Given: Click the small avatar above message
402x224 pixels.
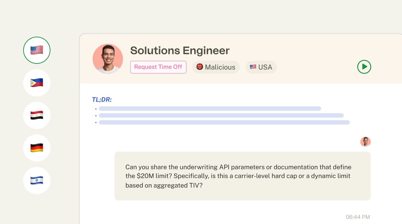Looking at the screenshot, I should [365, 142].
